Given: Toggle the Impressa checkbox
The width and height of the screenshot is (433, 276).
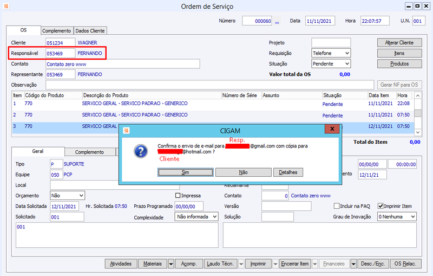Looking at the screenshot, I should tap(178, 196).
